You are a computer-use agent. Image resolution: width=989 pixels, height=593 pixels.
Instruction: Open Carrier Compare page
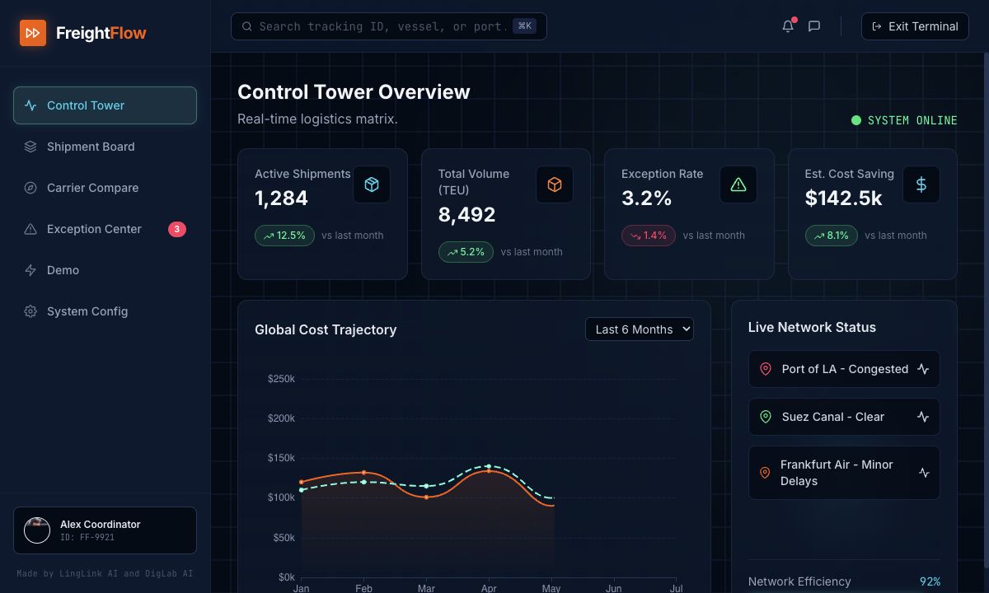tap(105, 188)
